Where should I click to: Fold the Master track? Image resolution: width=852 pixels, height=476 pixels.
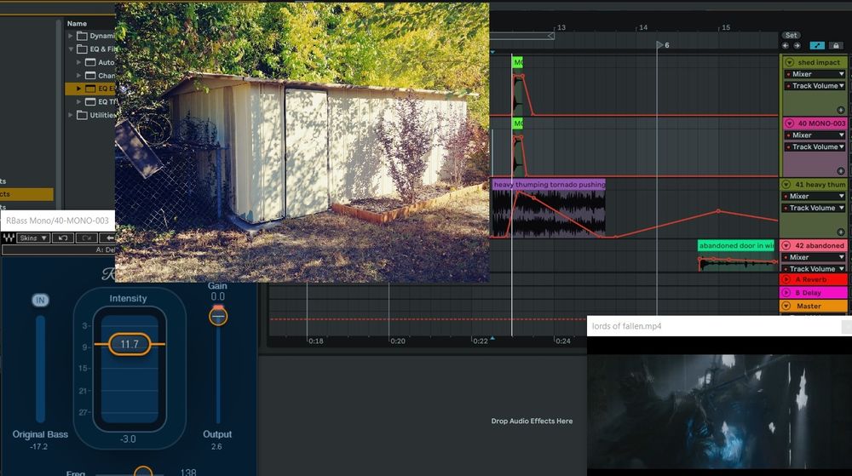[786, 306]
